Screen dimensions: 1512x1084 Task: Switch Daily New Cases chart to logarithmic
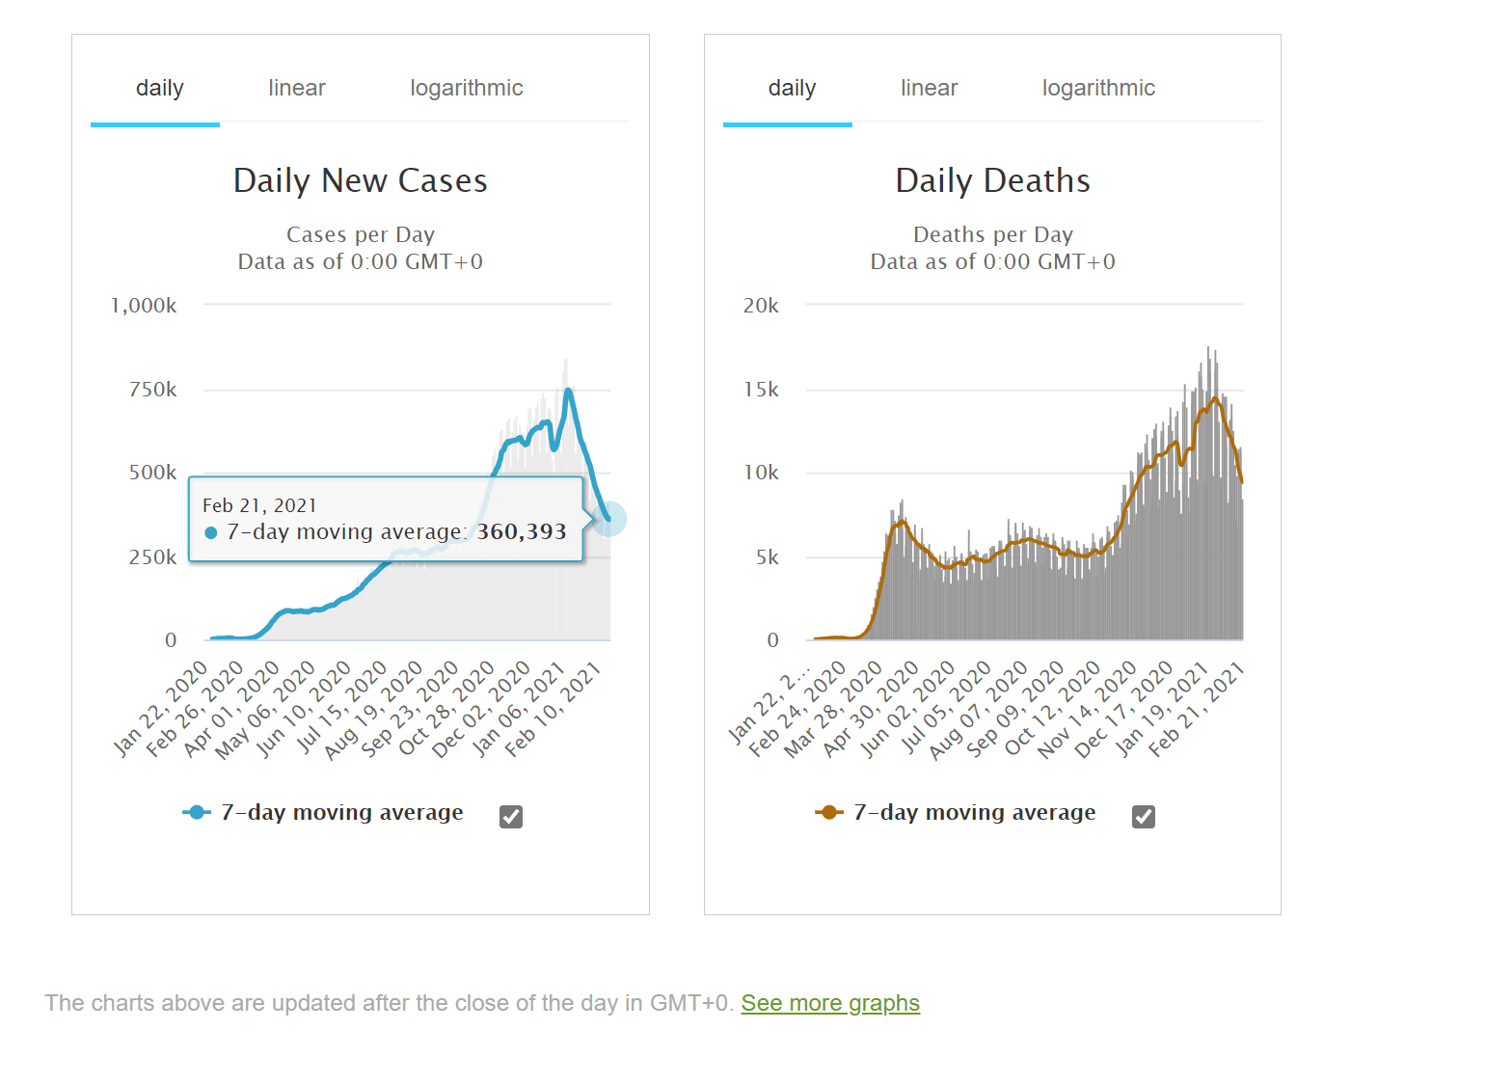coord(466,89)
